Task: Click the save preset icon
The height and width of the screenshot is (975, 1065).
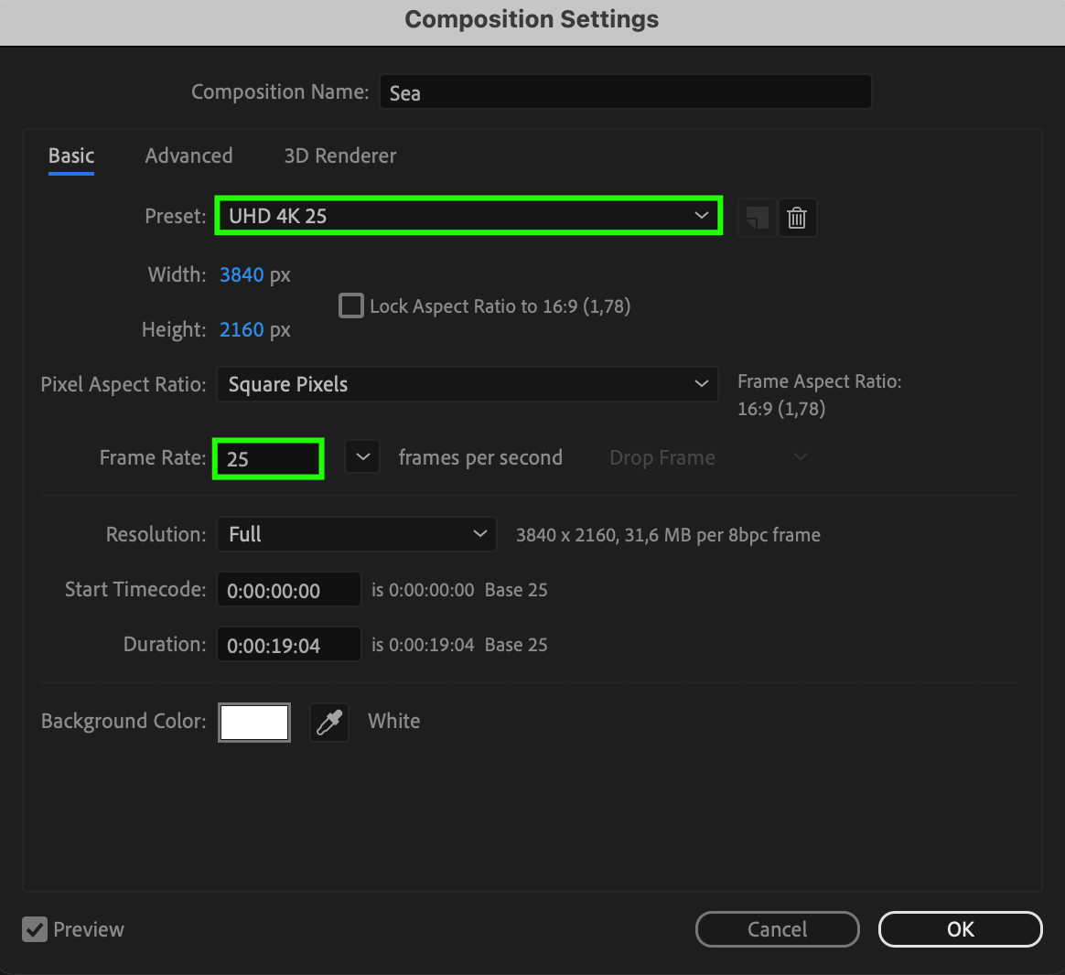Action: coord(757,218)
